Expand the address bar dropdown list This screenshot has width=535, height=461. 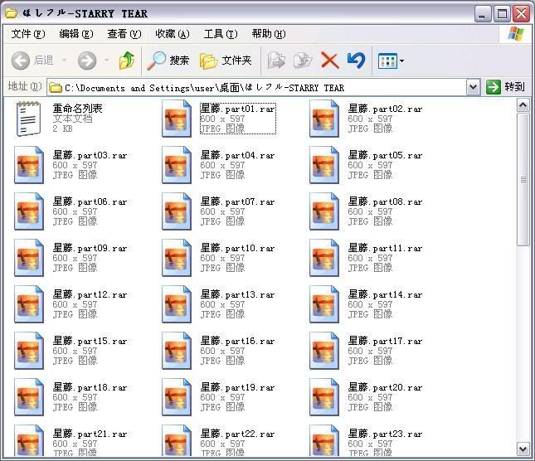point(473,87)
